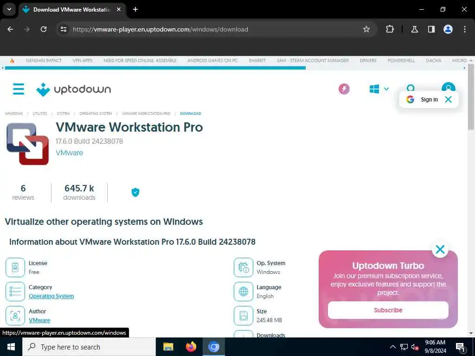Click the trending fire icon
This screenshot has width=475, height=356.
click(12, 61)
